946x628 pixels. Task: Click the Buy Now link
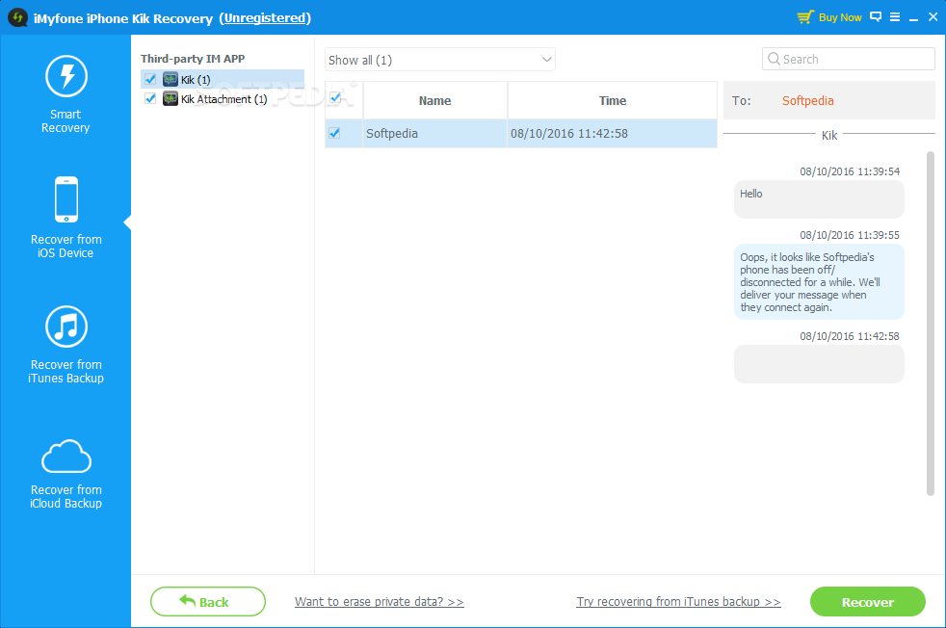(x=840, y=17)
